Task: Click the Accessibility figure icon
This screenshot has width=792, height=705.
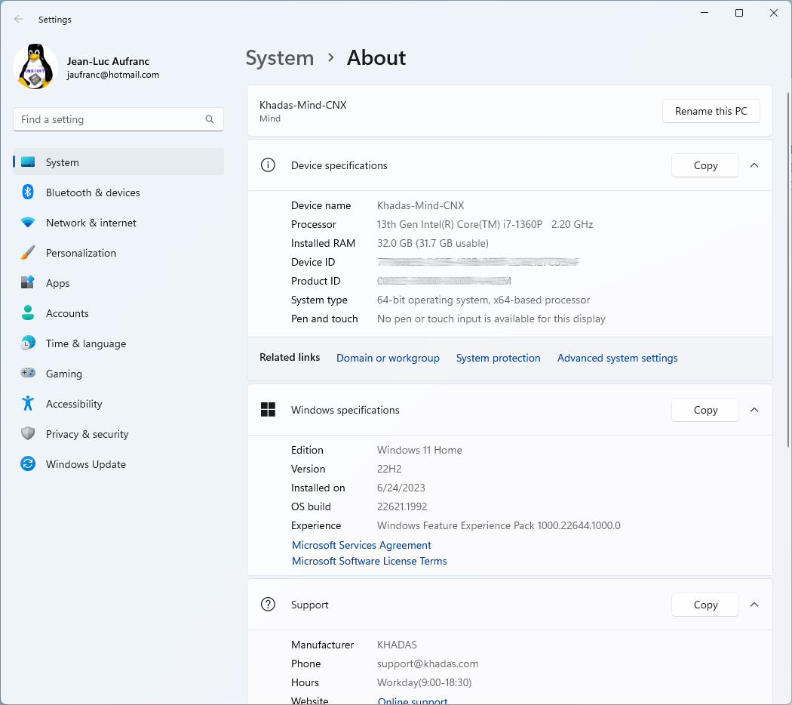Action: pos(28,403)
